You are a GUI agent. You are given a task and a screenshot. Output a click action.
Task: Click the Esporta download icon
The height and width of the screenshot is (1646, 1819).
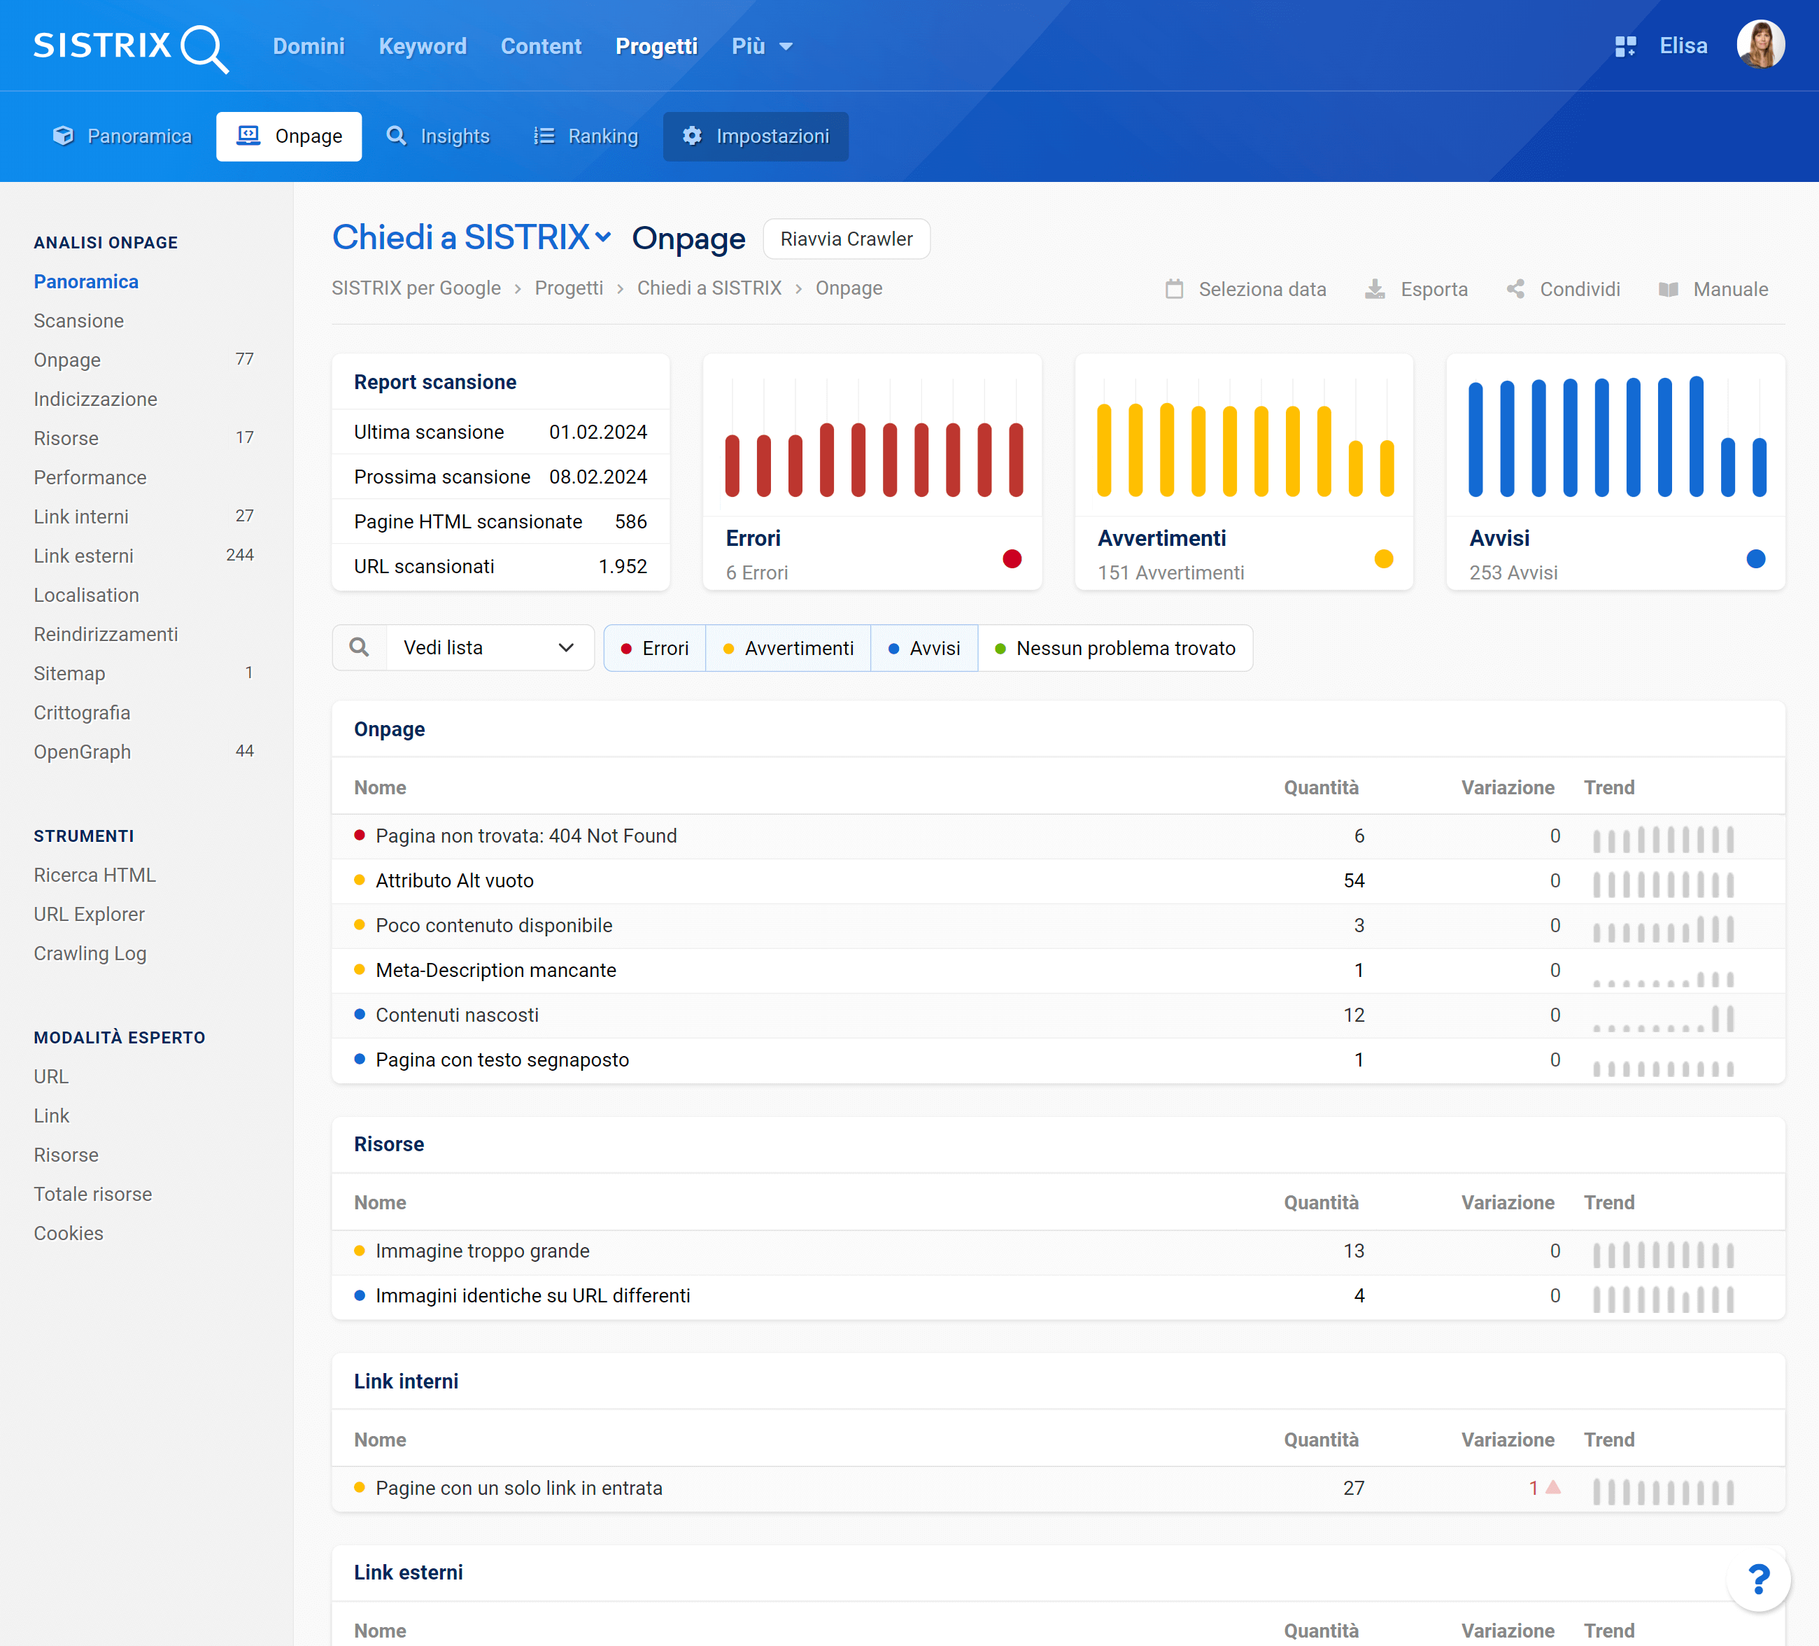point(1375,289)
